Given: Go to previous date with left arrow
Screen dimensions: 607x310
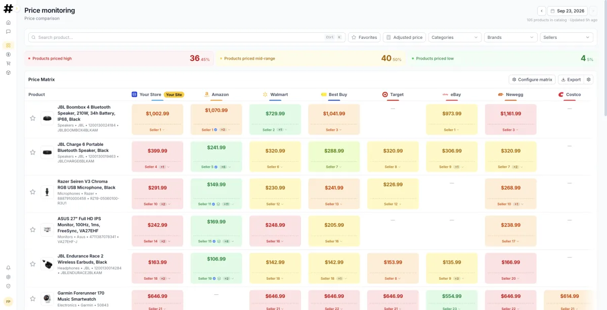Looking at the screenshot, I should click(x=541, y=11).
